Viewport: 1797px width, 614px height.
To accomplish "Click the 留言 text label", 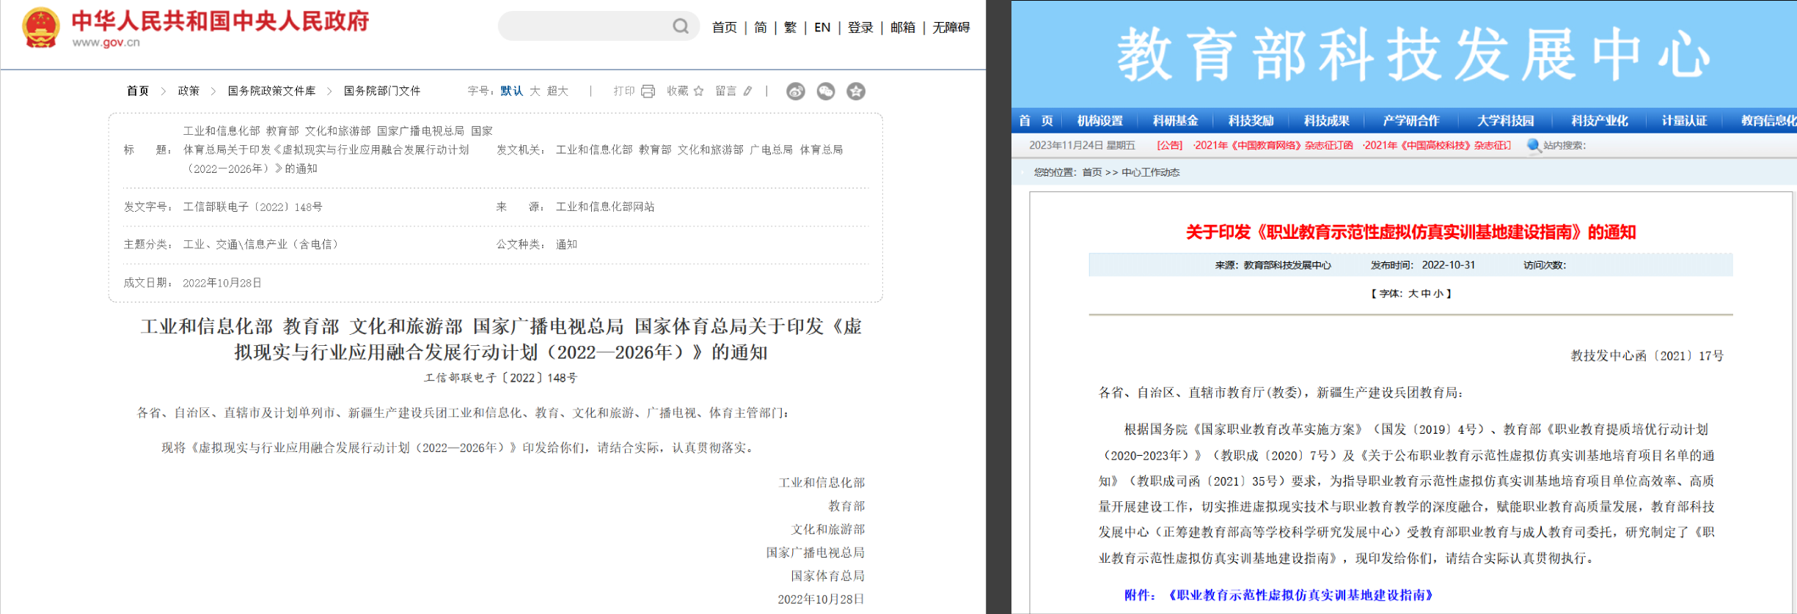I will click(726, 91).
